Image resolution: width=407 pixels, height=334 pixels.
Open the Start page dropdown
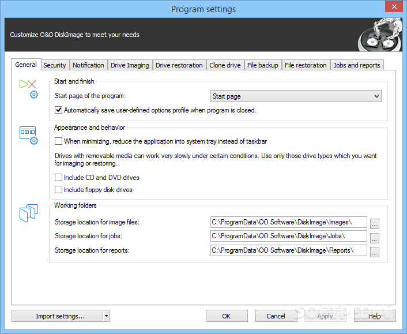(x=296, y=96)
